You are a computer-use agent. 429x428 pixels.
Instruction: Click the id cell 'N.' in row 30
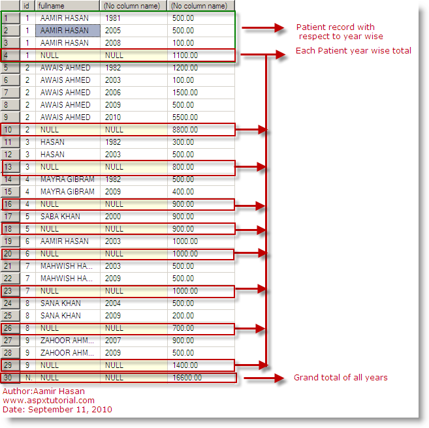click(x=27, y=378)
